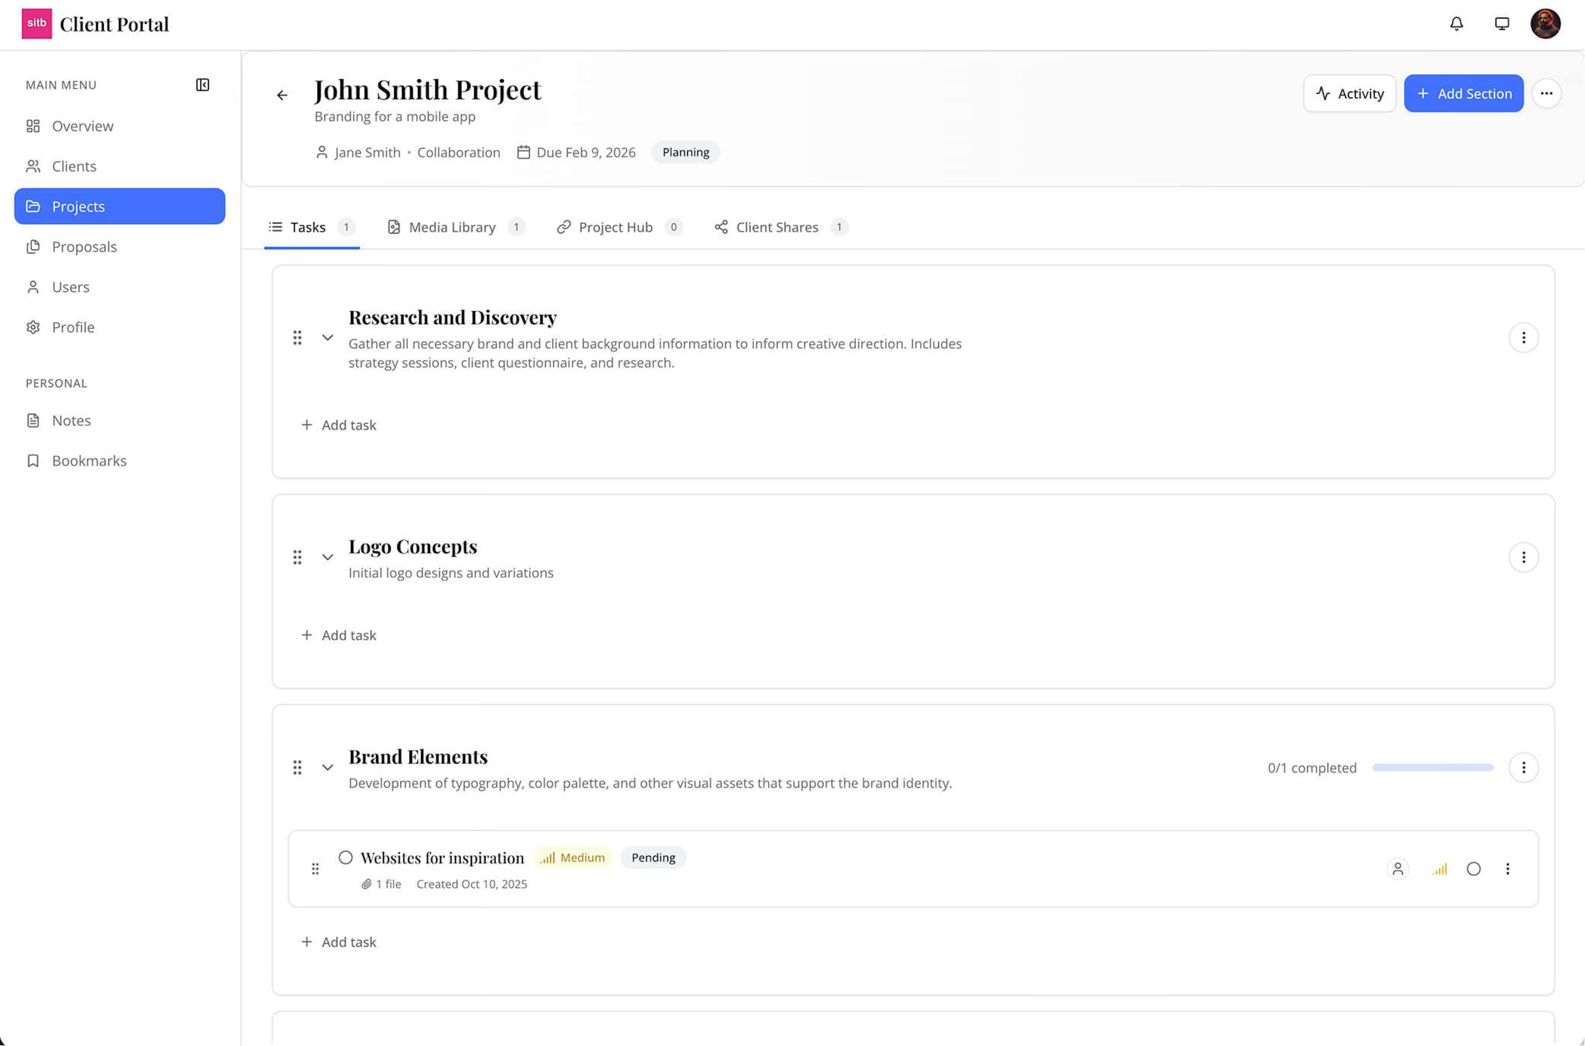Click the back arrow beside project title
The width and height of the screenshot is (1585, 1046).
[282, 95]
